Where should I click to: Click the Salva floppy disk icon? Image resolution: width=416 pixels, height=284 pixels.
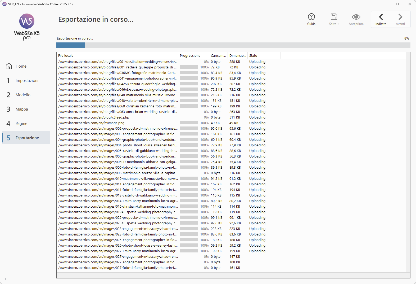tap(334, 17)
